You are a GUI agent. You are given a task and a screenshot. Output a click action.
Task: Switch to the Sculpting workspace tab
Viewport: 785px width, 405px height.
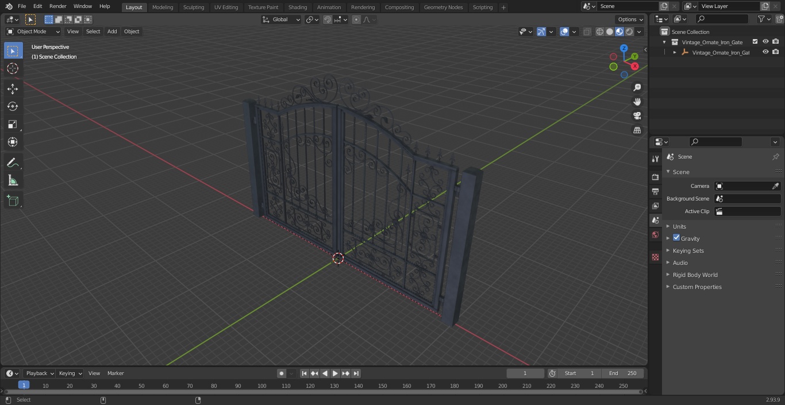click(194, 7)
